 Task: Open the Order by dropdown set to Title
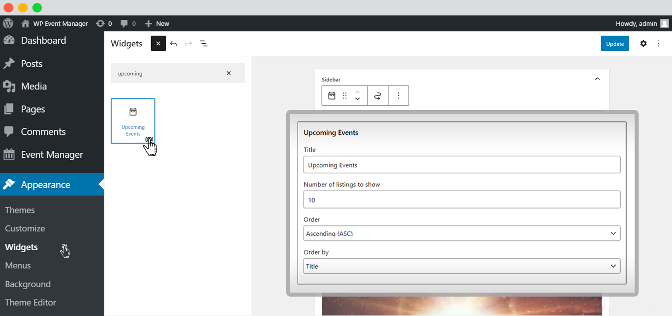462,266
